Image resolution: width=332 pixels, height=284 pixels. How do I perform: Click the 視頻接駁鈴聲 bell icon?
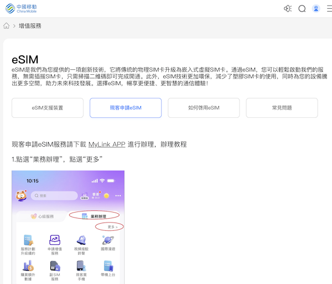[81, 240]
